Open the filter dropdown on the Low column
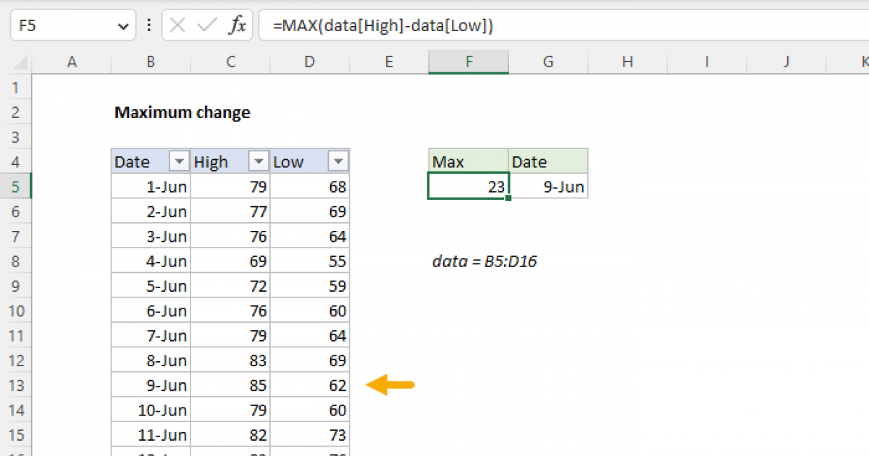Image resolution: width=869 pixels, height=456 pixels. point(337,161)
